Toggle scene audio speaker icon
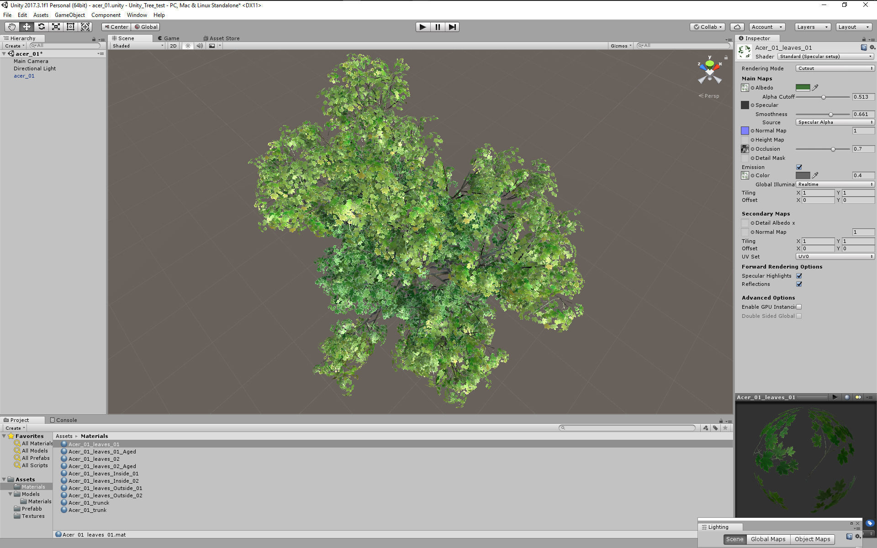Viewport: 877px width, 548px height. click(x=200, y=46)
